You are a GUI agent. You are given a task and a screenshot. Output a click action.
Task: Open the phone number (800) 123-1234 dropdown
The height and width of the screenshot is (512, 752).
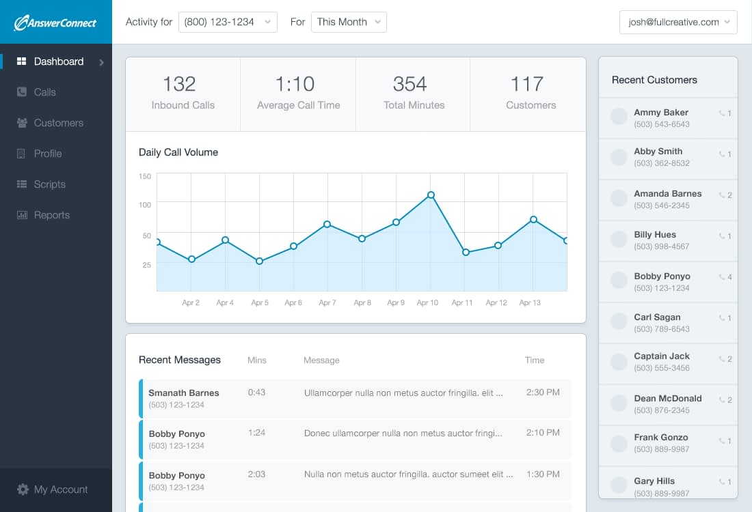228,22
